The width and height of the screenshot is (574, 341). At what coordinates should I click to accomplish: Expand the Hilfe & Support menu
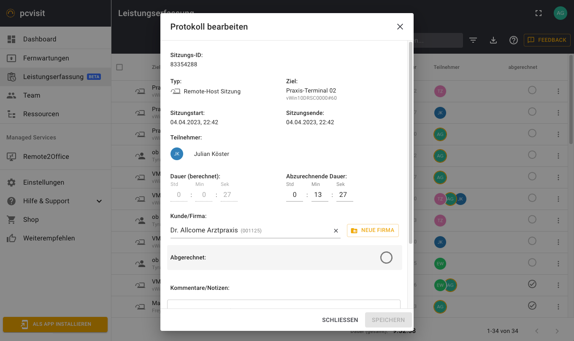[99, 201]
